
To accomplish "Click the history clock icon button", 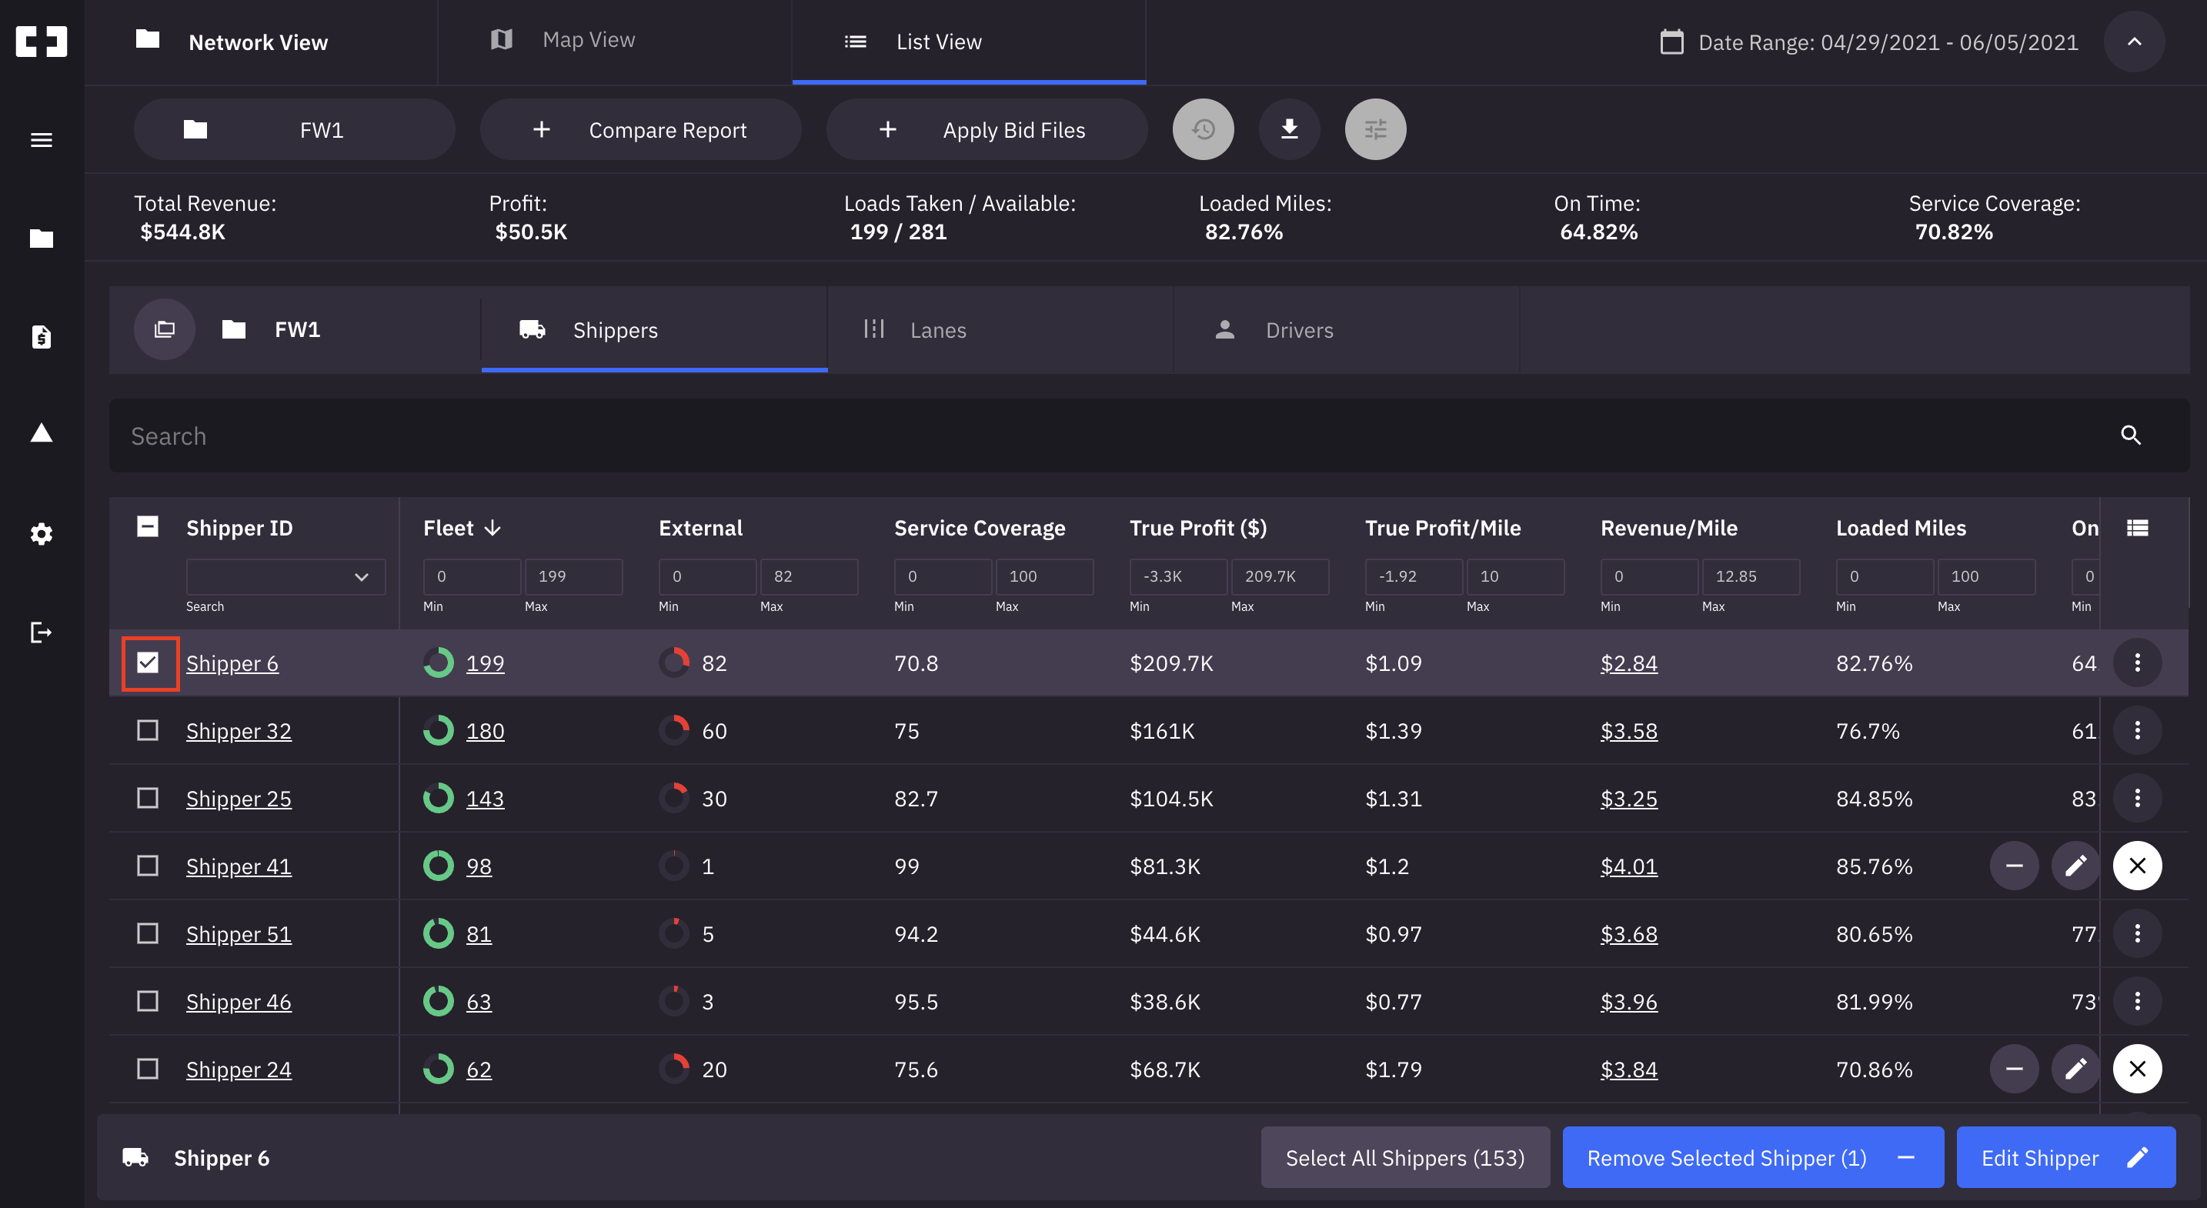I will [x=1203, y=129].
